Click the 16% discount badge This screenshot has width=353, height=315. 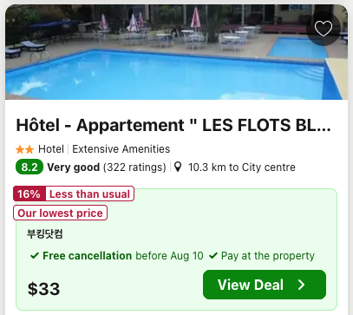pyautogui.click(x=29, y=194)
